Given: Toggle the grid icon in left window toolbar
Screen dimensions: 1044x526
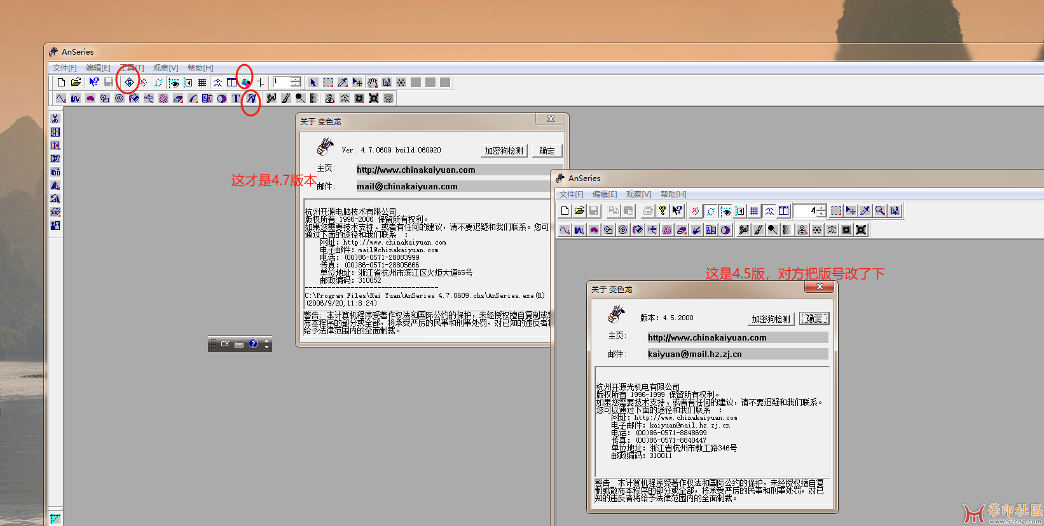Looking at the screenshot, I should (202, 83).
